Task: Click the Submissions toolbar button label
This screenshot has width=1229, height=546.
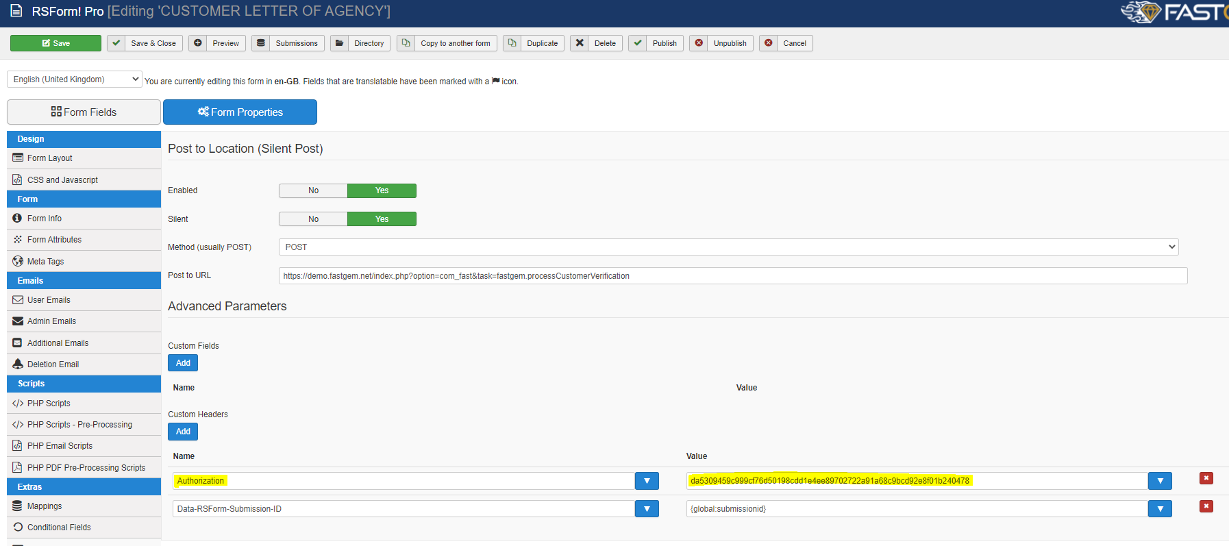Action: click(x=297, y=43)
